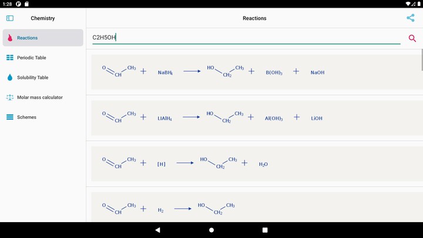
Task: Select the [H] reduction reaction
Action: tap(257, 164)
